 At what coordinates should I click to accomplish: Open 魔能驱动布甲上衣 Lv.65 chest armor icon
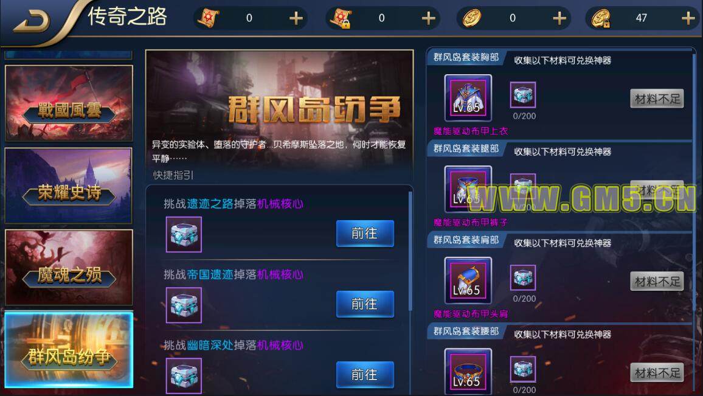468,98
